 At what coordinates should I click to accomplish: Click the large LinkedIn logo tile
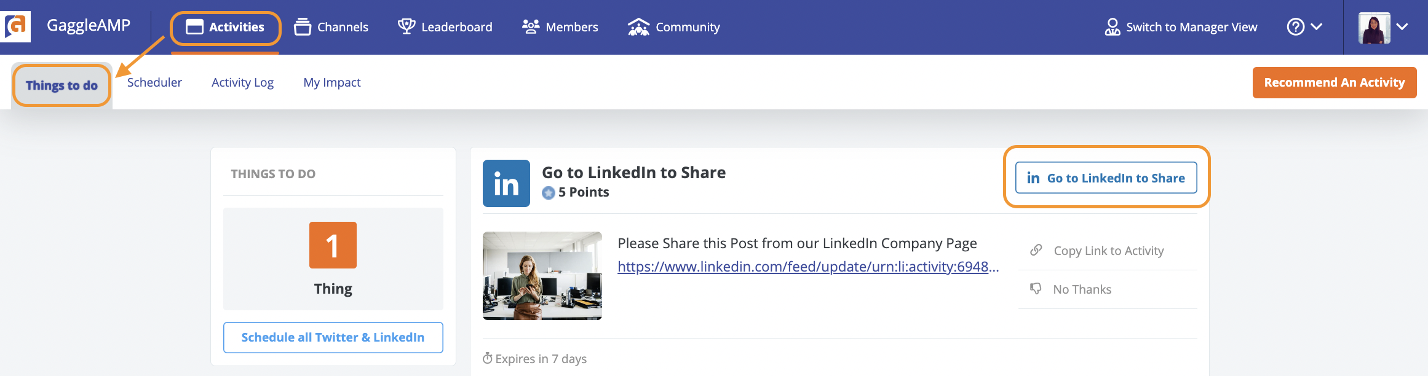pyautogui.click(x=506, y=183)
